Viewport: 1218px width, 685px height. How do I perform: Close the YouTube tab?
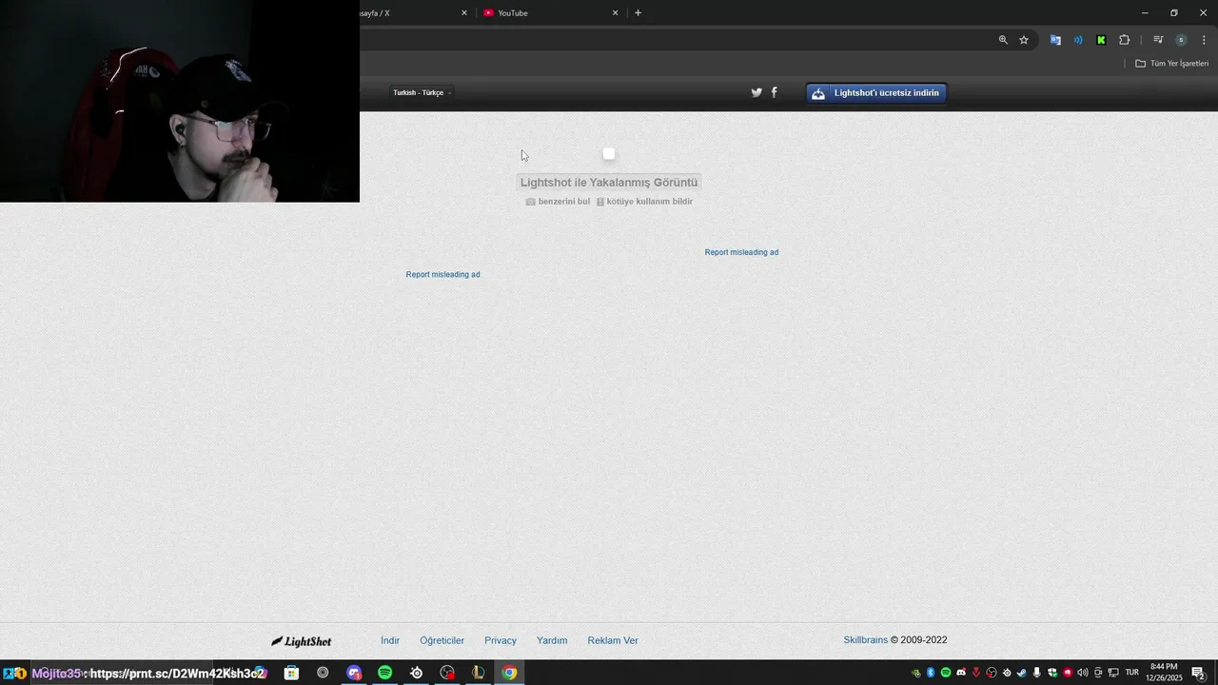[x=615, y=12]
